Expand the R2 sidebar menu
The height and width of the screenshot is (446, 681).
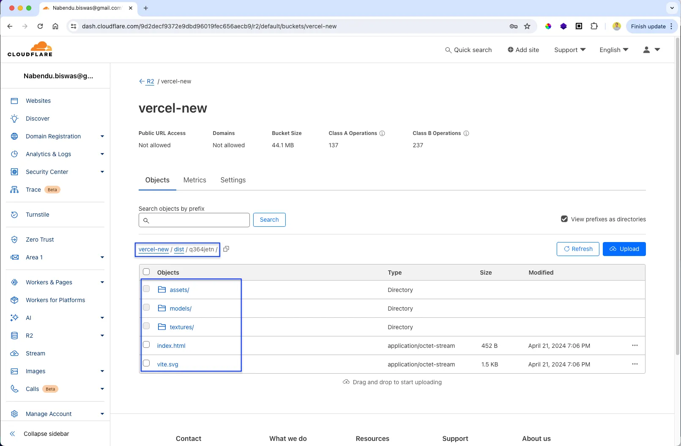[x=102, y=336]
